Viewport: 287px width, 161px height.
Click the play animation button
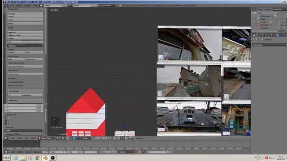click(110, 152)
